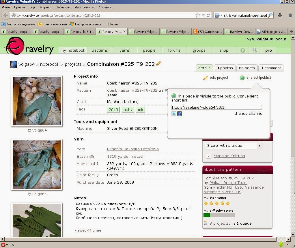This screenshot has width=295, height=248.
Task: Close the active Ravelry: Vol... tab
Action: pos(124,31)
